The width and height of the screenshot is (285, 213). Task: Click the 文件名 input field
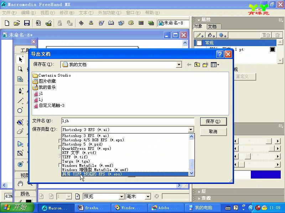click(x=128, y=121)
